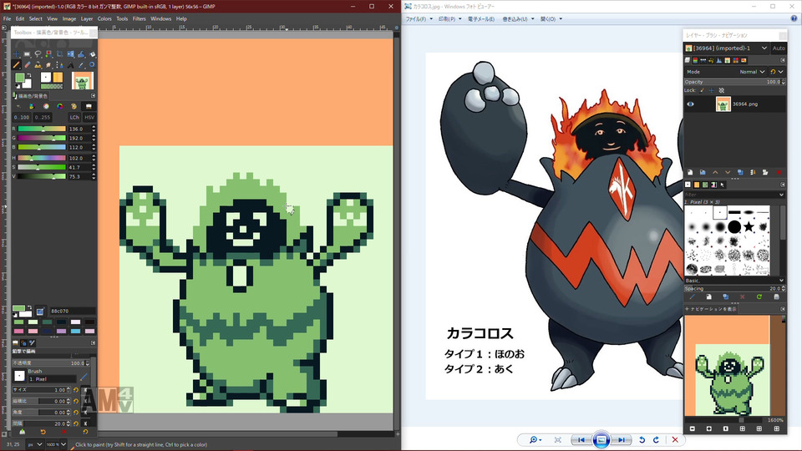Select the Smudge tool
Image resolution: width=802 pixels, height=451 pixels.
(x=48, y=65)
